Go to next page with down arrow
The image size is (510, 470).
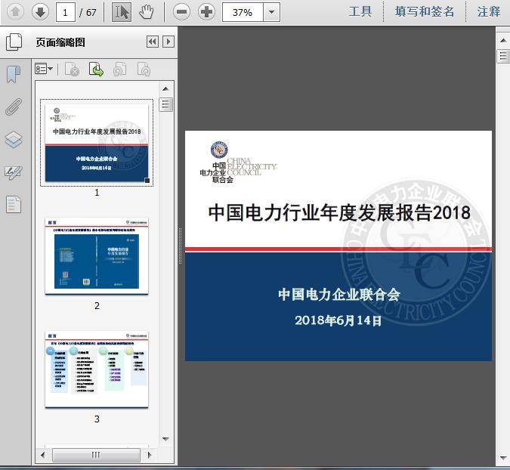(x=40, y=12)
